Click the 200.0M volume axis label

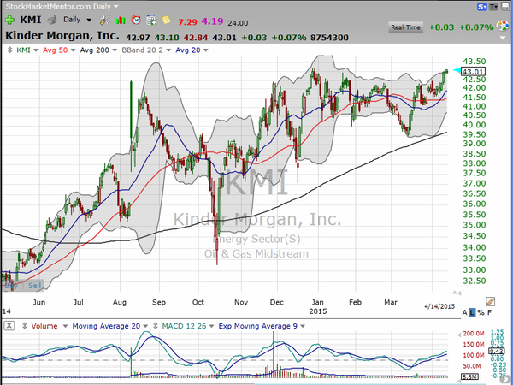pos(474,334)
